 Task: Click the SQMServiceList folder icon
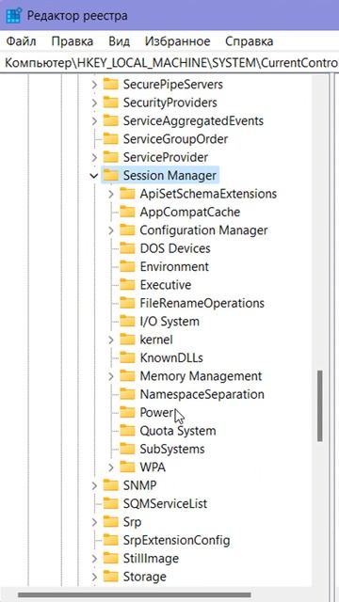click(111, 503)
